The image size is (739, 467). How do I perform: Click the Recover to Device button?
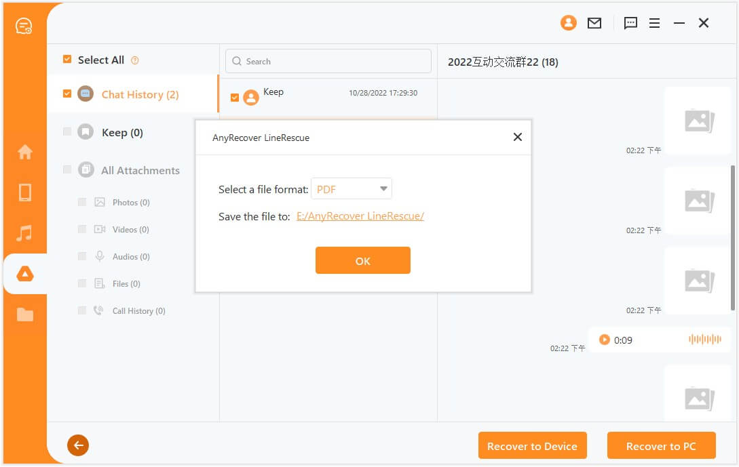tap(533, 445)
